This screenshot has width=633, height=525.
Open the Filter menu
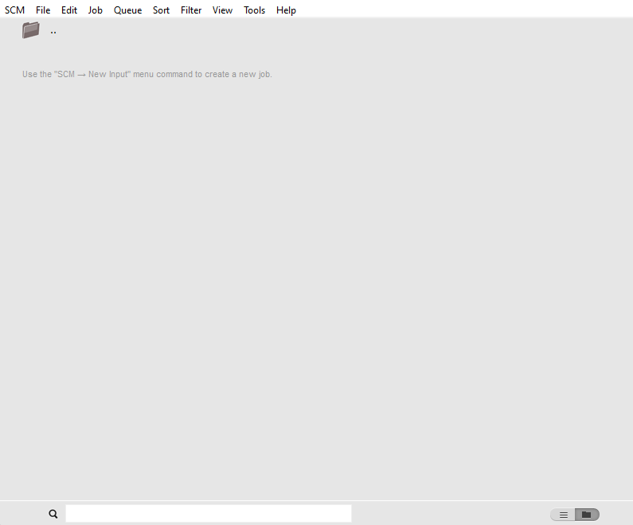(x=191, y=10)
